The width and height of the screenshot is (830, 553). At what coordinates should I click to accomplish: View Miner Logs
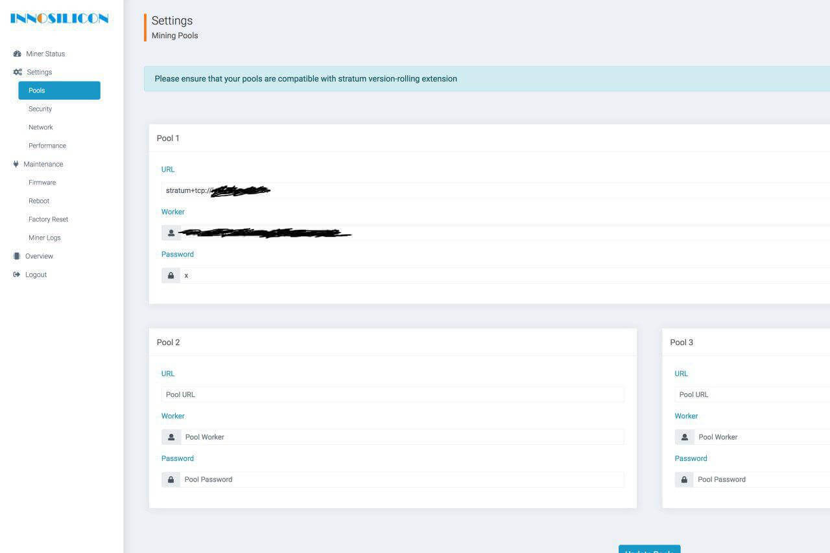tap(45, 238)
